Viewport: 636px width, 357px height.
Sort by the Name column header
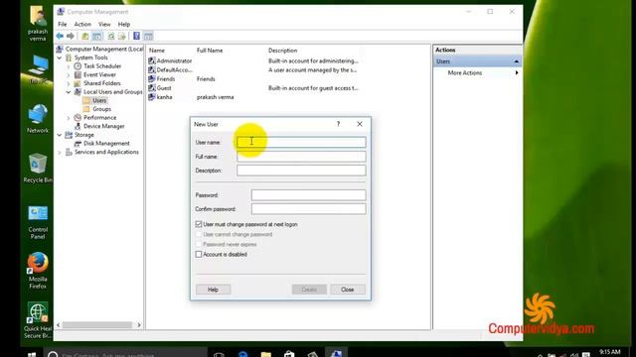point(157,51)
